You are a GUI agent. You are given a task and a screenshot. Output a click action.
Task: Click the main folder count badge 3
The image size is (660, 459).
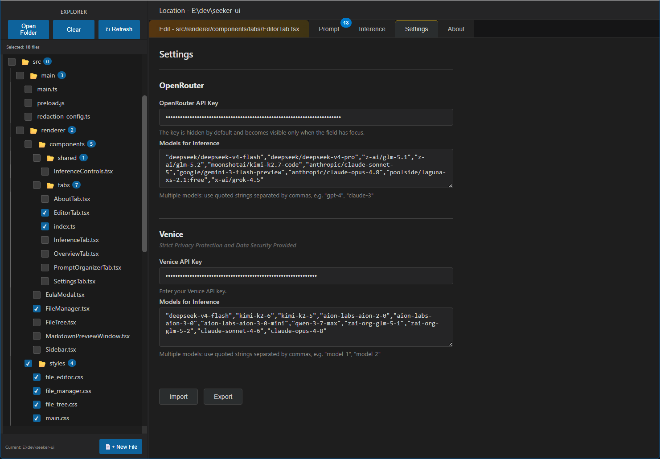coord(62,75)
